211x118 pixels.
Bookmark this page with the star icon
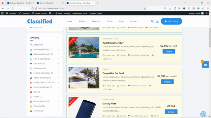145,9
